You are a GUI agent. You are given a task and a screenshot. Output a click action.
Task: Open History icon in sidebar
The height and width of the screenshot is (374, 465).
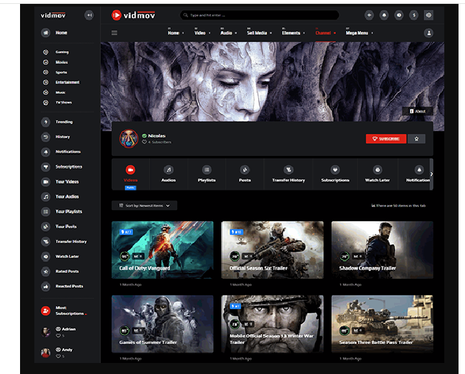[46, 137]
